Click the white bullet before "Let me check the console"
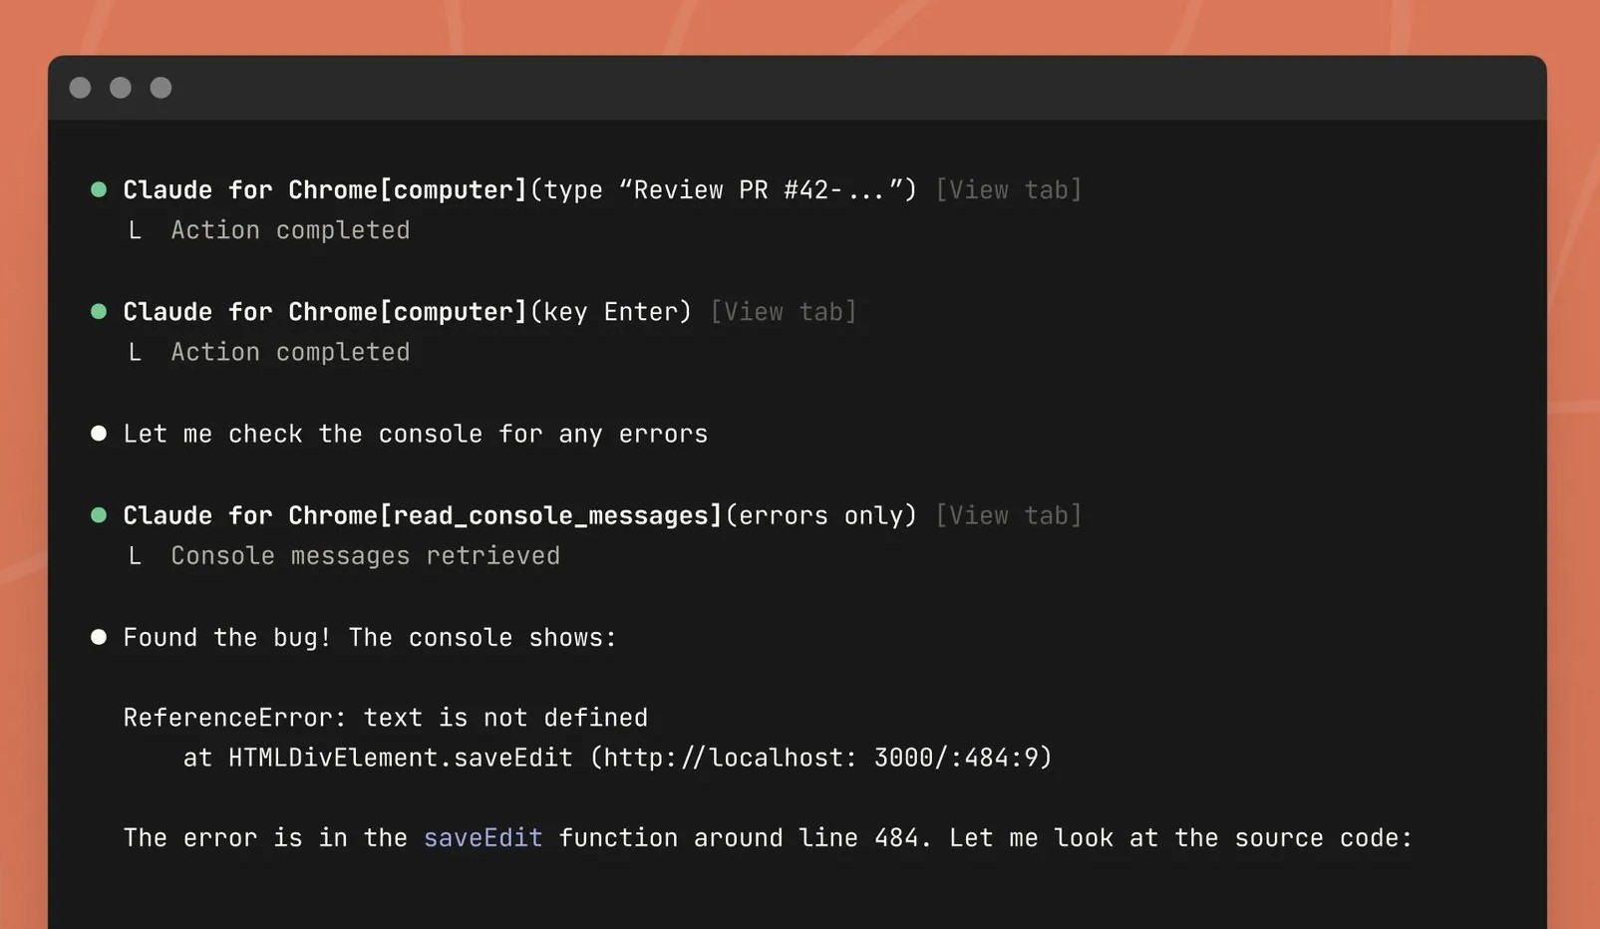The image size is (1600, 929). pos(99,434)
